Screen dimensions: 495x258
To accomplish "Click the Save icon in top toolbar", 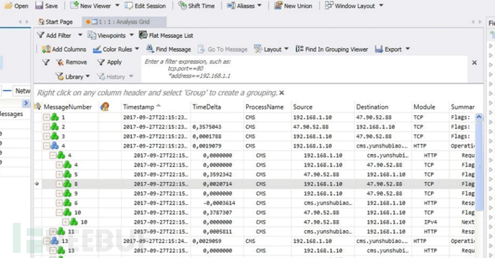I will (x=39, y=5).
